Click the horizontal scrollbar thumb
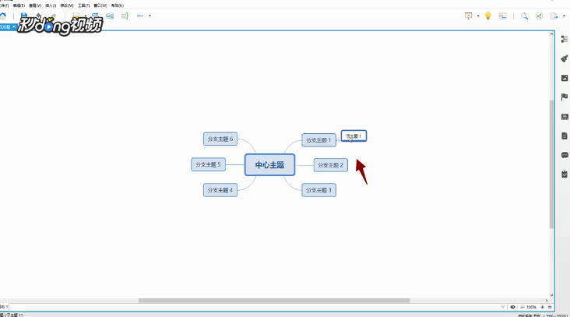Screen dimensions: 570x317 tap(274, 301)
